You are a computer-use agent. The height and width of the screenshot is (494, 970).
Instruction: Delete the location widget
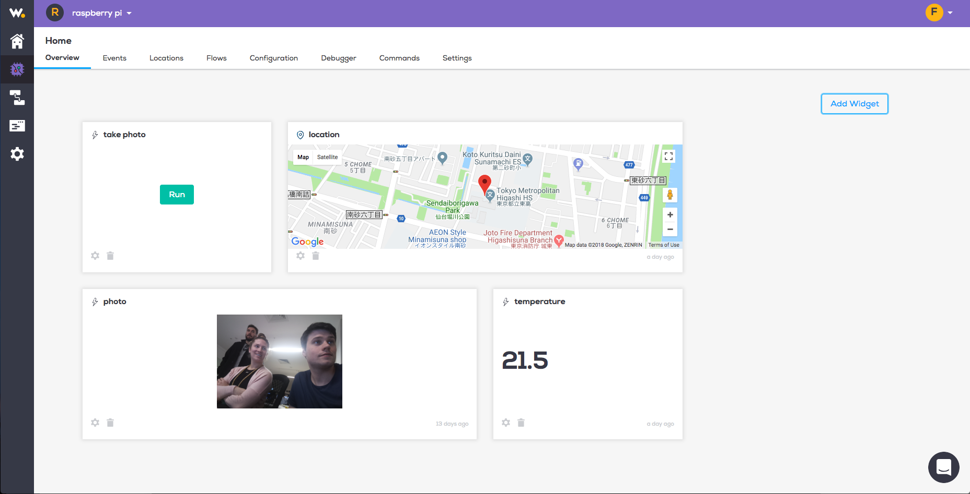coord(316,256)
